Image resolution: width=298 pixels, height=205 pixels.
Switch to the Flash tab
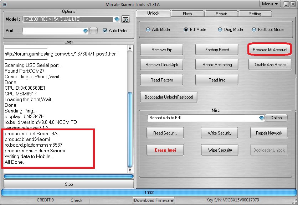[187, 14]
